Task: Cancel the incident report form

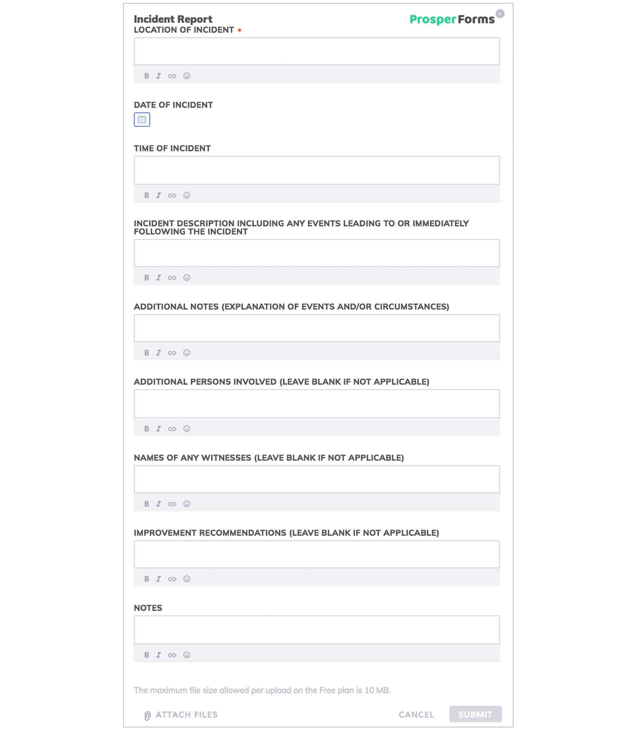Action: click(416, 715)
